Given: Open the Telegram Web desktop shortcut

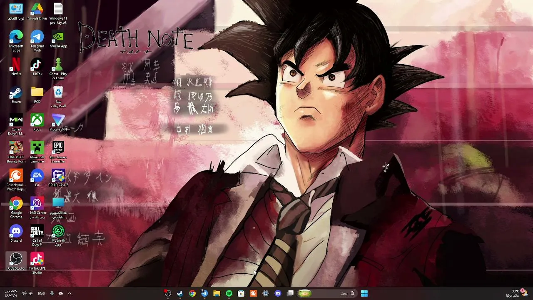Looking at the screenshot, I should (37, 41).
